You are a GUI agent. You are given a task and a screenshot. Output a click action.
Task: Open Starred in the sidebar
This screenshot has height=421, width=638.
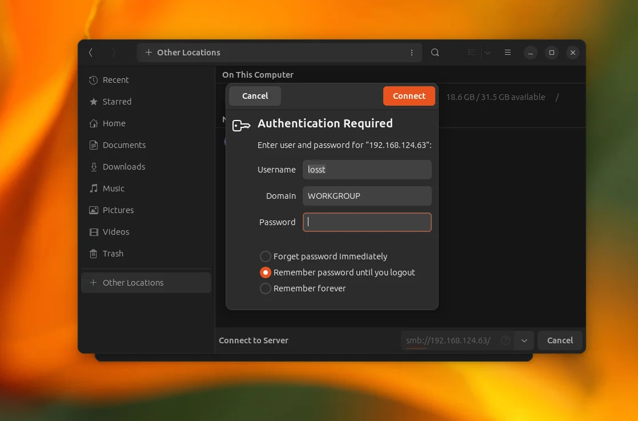[x=117, y=102]
